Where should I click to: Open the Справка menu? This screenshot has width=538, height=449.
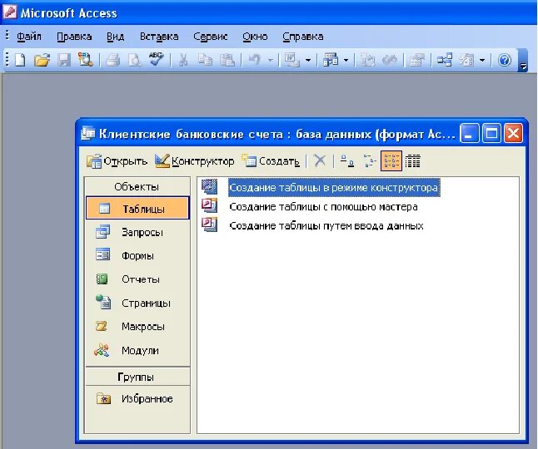(302, 37)
